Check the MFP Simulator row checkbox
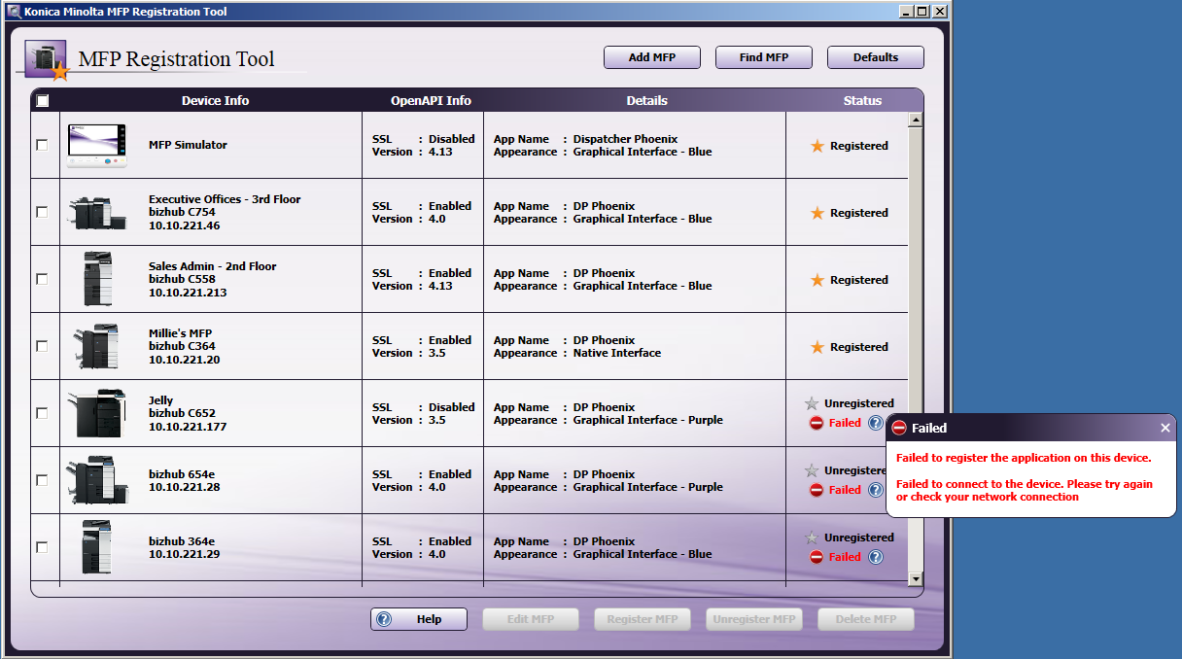Screen dimensions: 1182x659 click(x=42, y=145)
